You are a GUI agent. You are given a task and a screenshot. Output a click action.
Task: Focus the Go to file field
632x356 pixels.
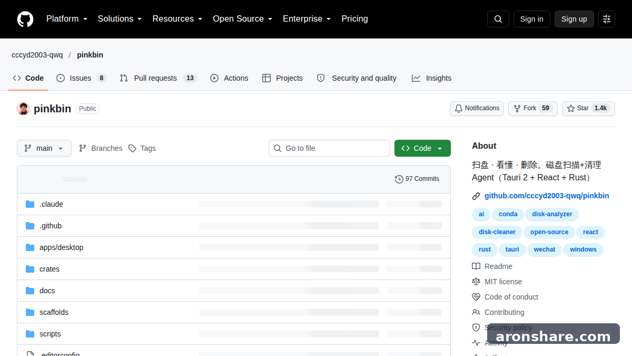(x=329, y=148)
